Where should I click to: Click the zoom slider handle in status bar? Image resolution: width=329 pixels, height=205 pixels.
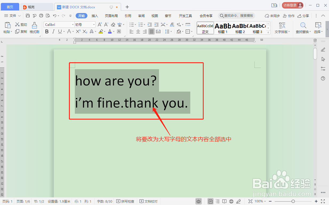tap(293, 202)
